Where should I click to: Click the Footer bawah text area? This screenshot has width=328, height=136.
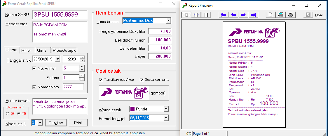[x=60, y=106]
